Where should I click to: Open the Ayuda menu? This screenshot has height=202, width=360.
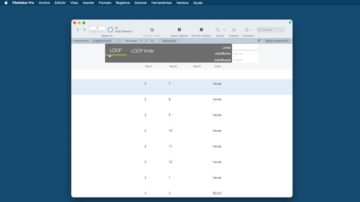click(197, 3)
